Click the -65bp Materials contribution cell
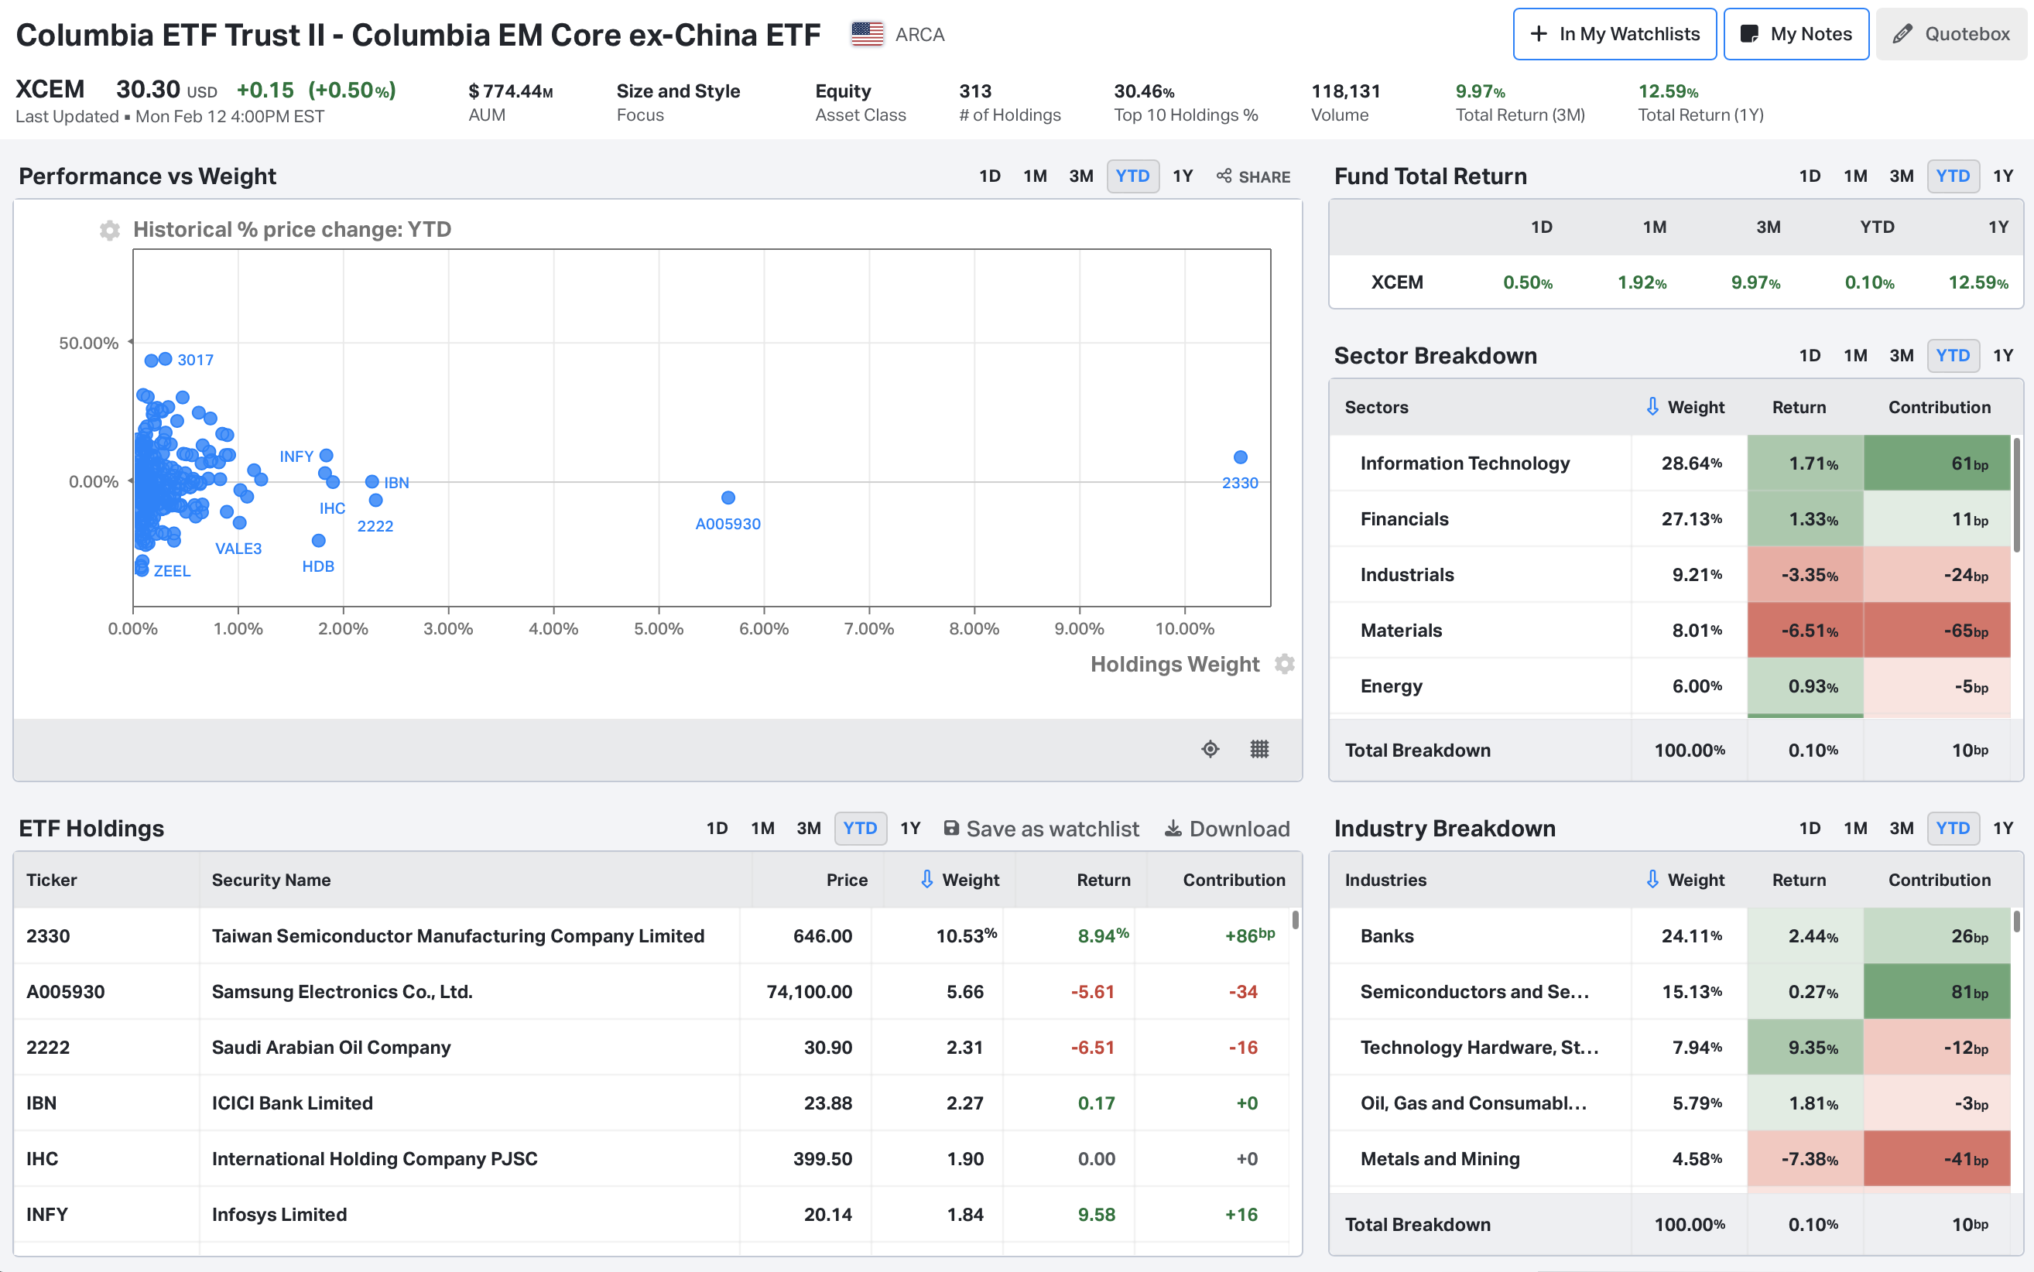The width and height of the screenshot is (2034, 1272). [1936, 629]
